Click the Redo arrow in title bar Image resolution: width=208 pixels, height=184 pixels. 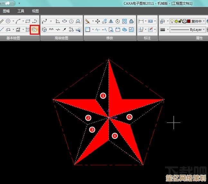click(x=8, y=3)
